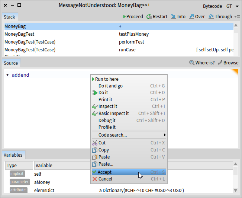Click the parameter type badge
This screenshot has height=198, width=242.
(x=20, y=182)
